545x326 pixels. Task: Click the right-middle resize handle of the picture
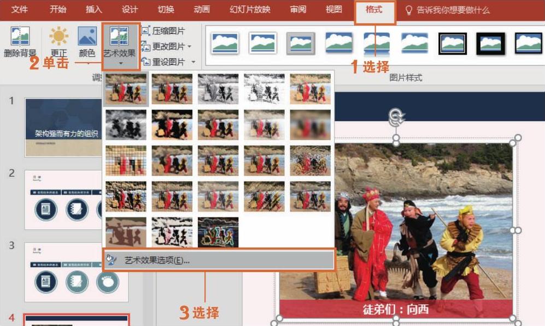pos(513,230)
